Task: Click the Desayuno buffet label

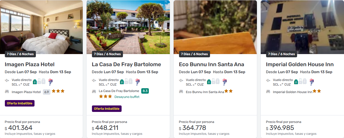Action: point(127,97)
